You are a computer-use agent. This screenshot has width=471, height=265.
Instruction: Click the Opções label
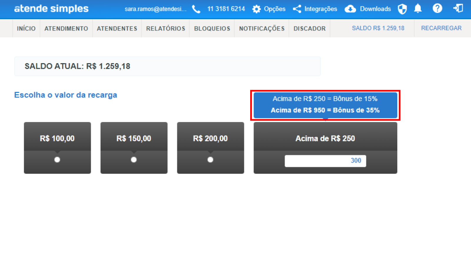[x=275, y=9]
